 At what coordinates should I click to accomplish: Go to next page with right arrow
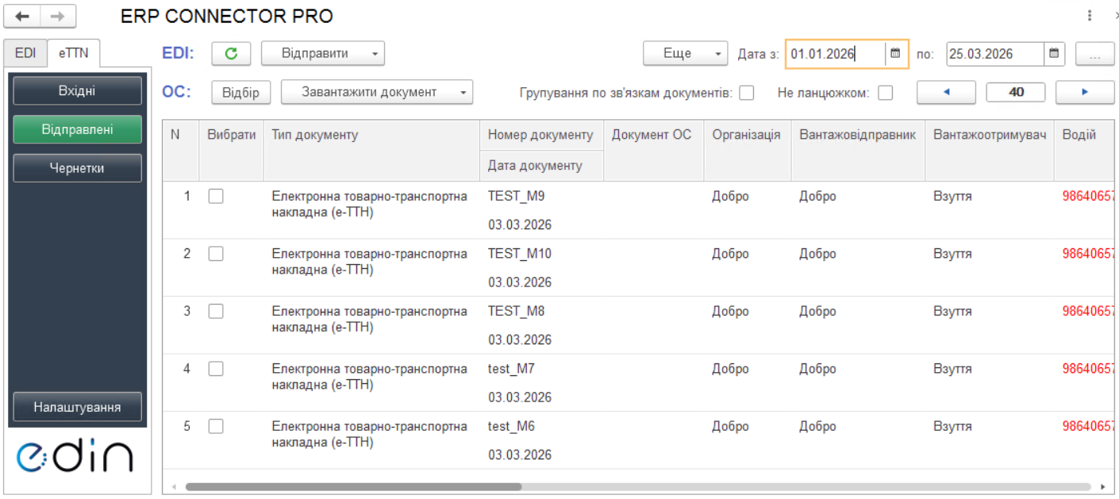point(1085,92)
